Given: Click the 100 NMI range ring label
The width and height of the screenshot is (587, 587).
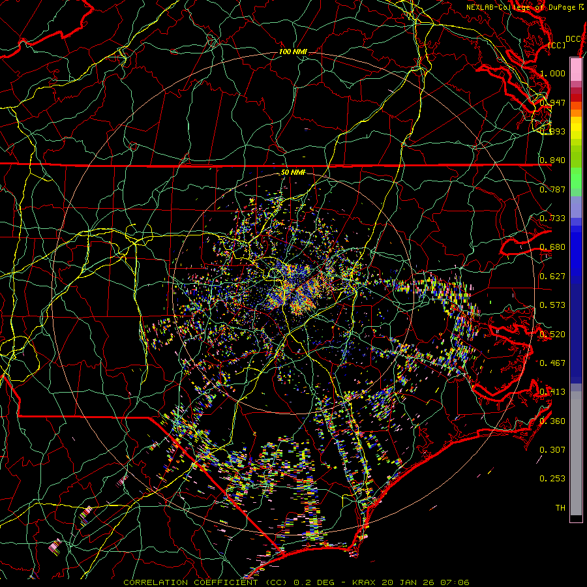Looking at the screenshot, I should coord(293,52).
